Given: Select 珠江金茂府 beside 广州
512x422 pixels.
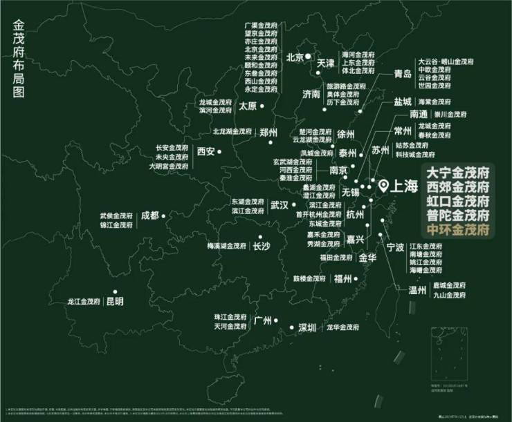Looking at the screenshot, I should tap(230, 317).
